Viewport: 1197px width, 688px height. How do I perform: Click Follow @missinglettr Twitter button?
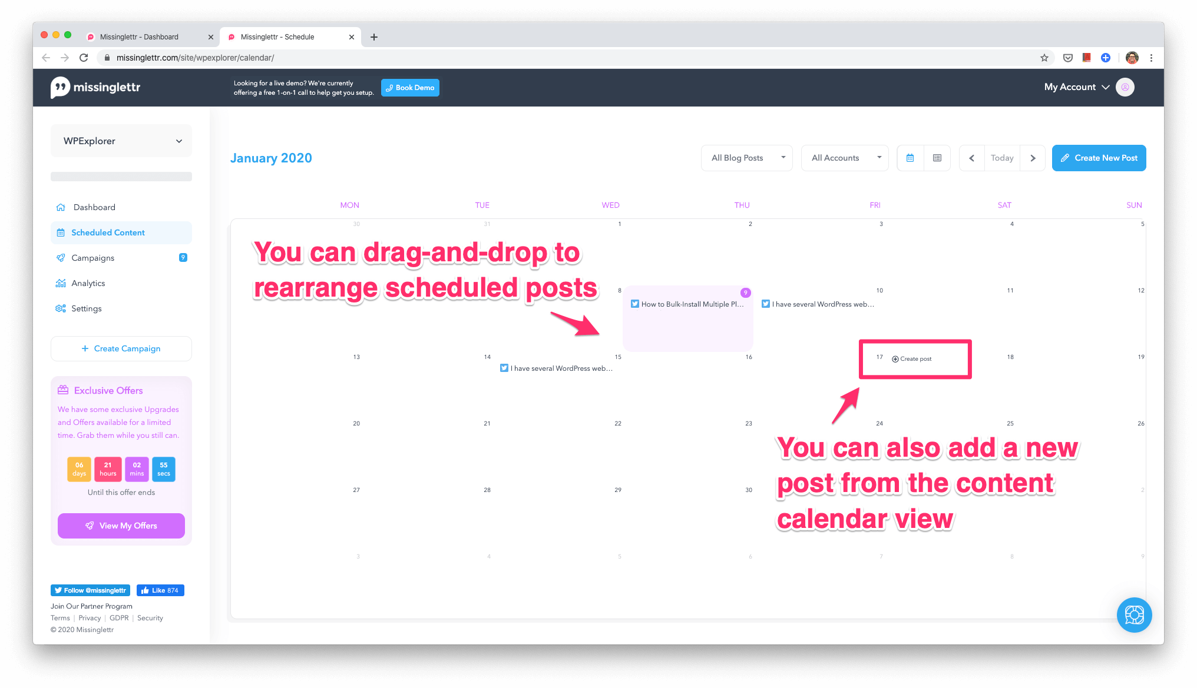click(90, 590)
